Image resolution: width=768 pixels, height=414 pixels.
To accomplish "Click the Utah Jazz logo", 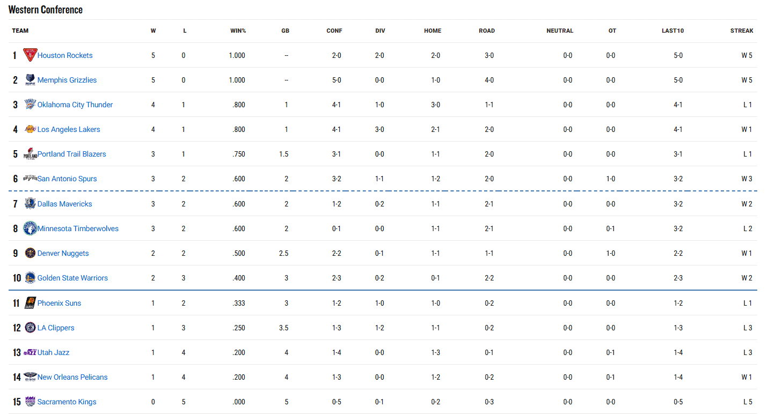I will click(x=30, y=352).
